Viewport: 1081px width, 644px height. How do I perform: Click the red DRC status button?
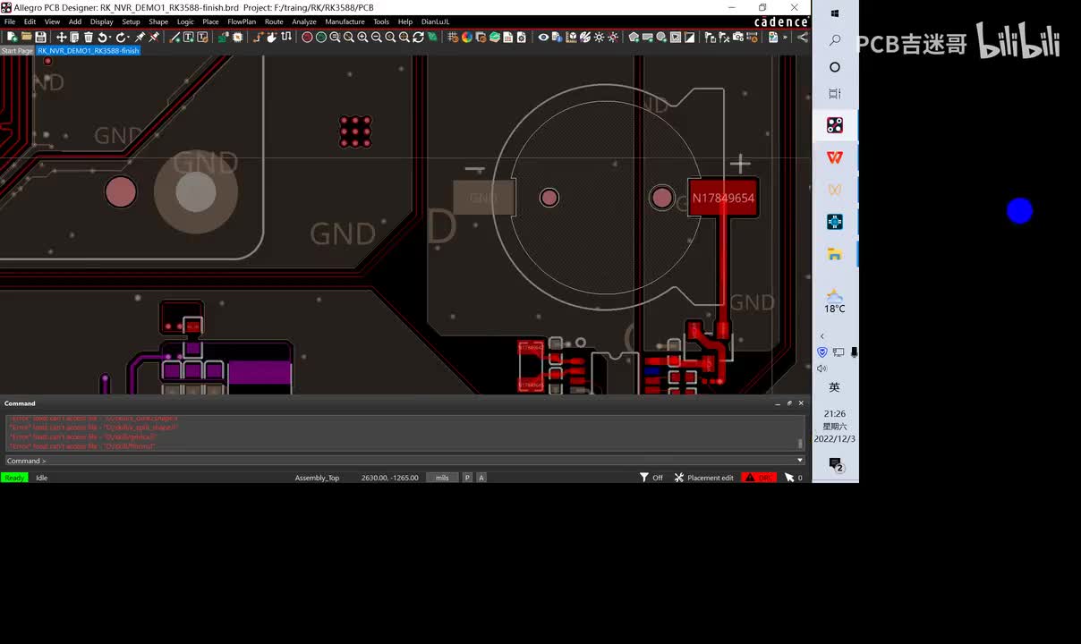tap(759, 478)
